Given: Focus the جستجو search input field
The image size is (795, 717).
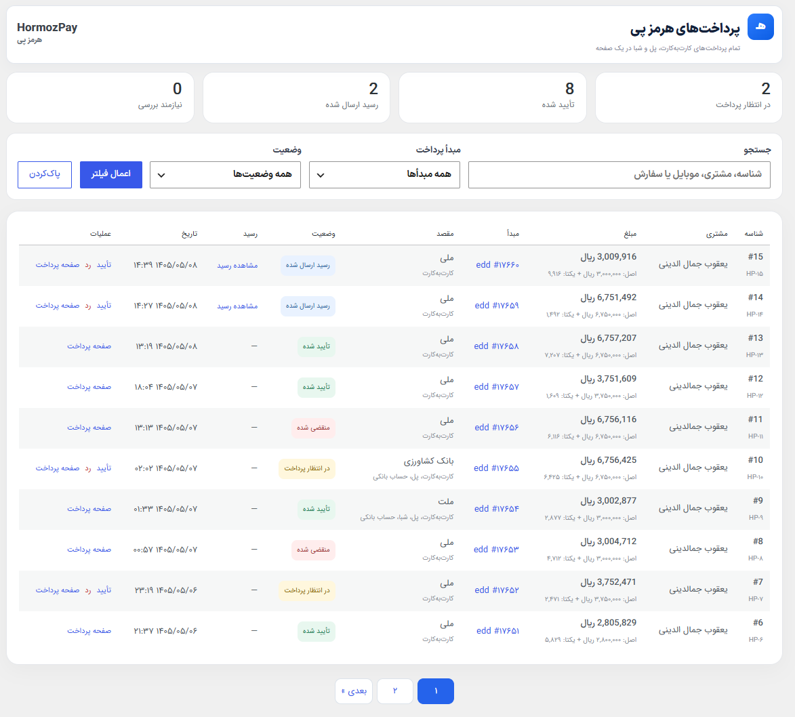Looking at the screenshot, I should (619, 175).
